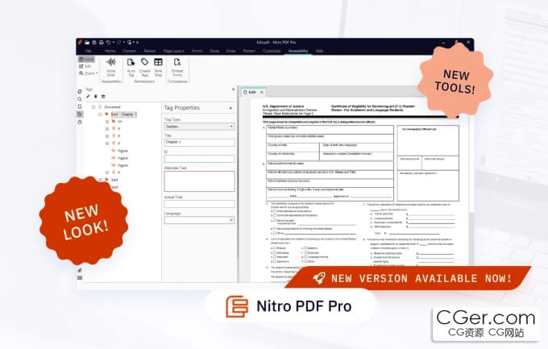Switch to the Forms ribbon tab
The width and height of the screenshot is (548, 349).
click(197, 51)
